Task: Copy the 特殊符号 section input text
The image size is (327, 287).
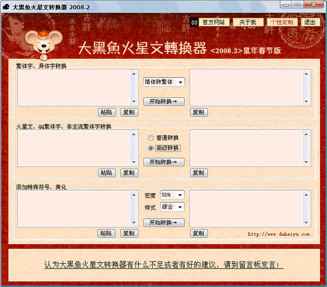Action: pos(129,233)
